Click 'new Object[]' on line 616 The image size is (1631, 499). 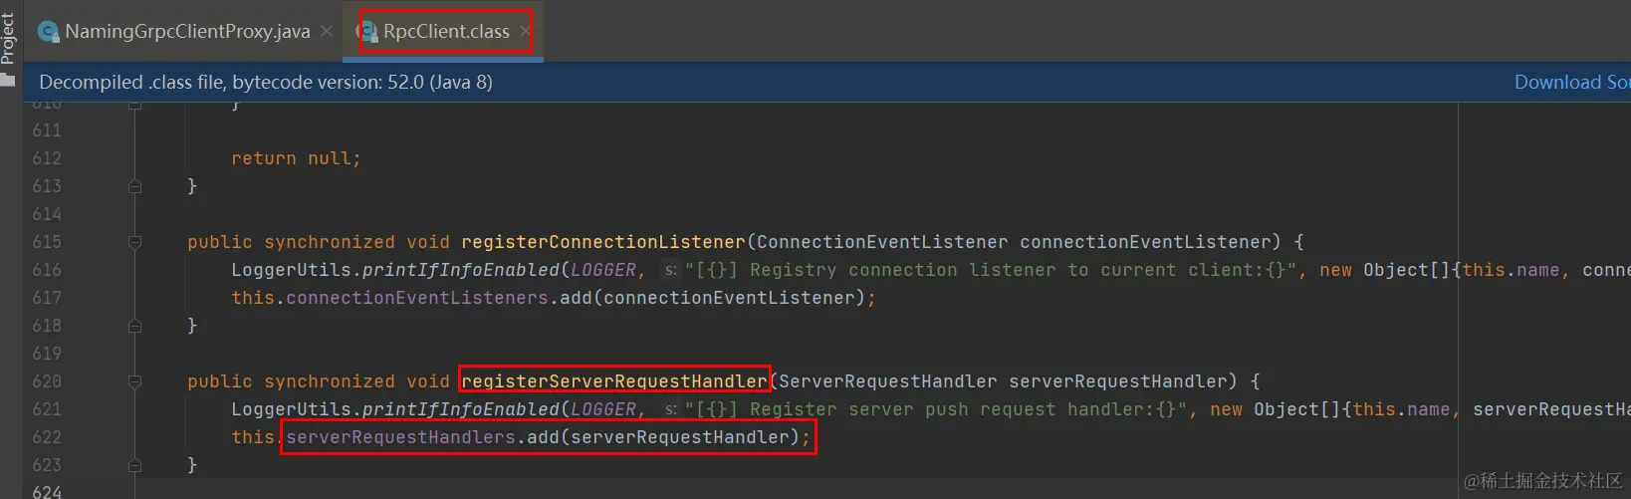click(1385, 270)
